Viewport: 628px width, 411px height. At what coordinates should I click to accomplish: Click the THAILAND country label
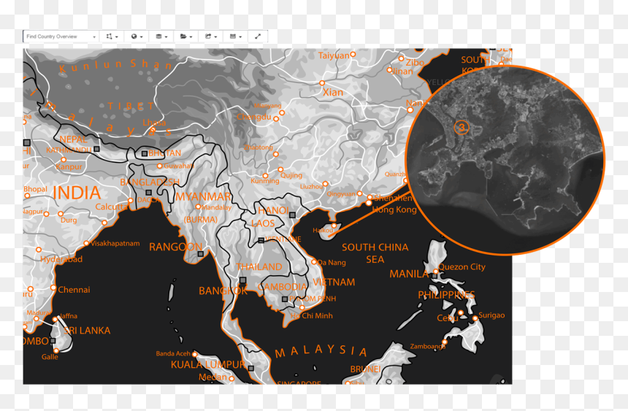[x=259, y=266]
